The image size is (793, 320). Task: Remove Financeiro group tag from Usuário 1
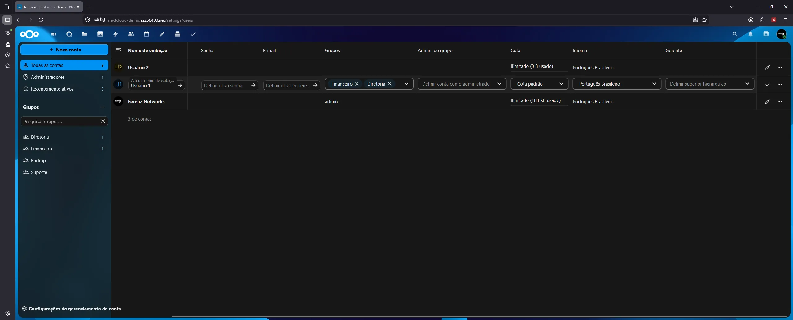(x=357, y=84)
